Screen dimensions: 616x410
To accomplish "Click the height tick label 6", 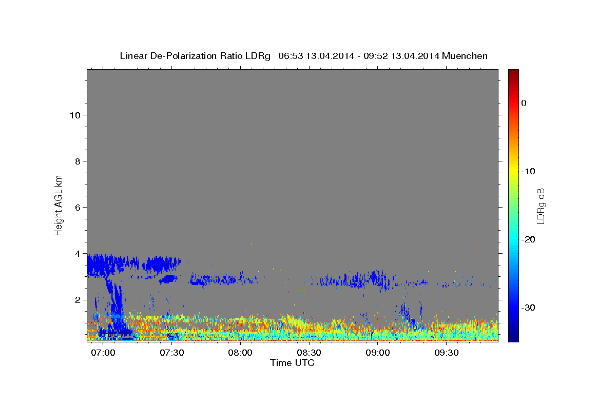I will click(x=77, y=208).
